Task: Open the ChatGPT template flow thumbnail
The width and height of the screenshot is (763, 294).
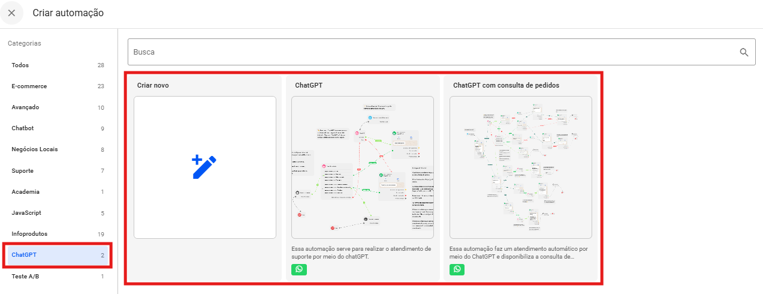Action: 362,167
